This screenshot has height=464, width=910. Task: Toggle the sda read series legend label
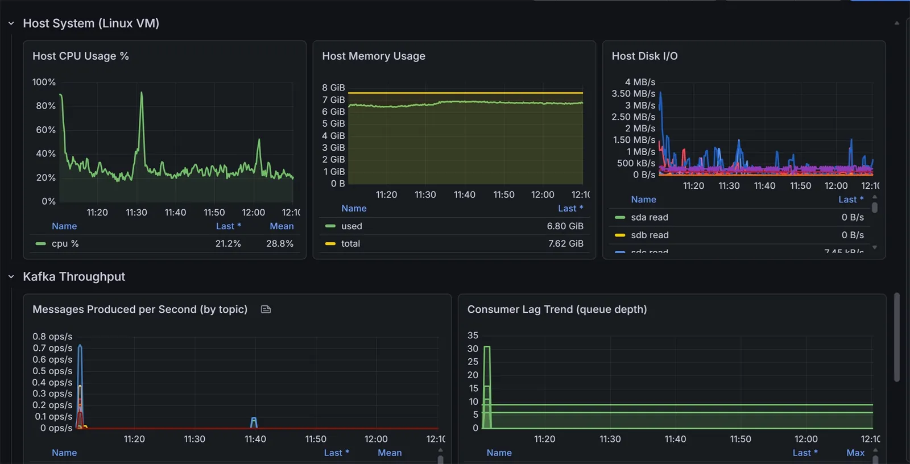pos(650,217)
